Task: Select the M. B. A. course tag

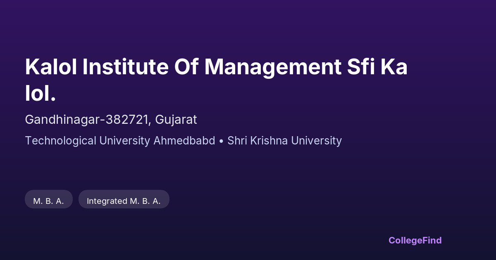Action: [x=49, y=201]
